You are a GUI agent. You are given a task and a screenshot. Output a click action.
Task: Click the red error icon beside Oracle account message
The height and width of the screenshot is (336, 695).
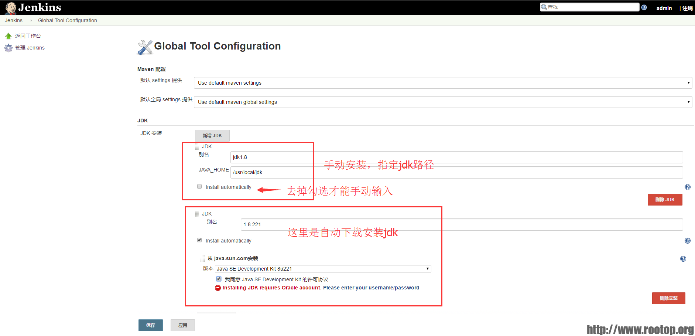click(x=218, y=288)
